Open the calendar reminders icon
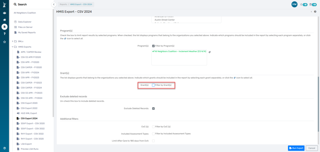The image size is (320, 152). (x=310, y=4)
